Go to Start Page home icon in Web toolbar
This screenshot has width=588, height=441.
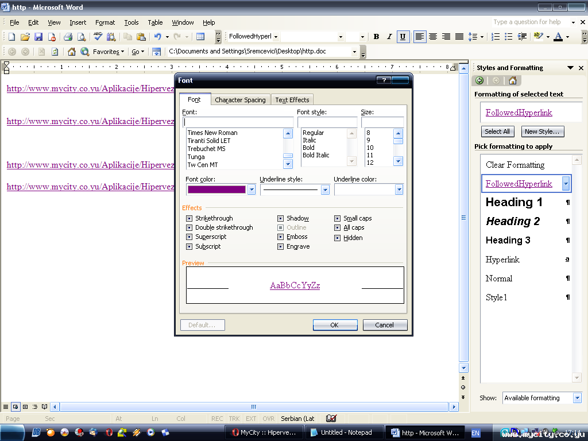(71, 51)
